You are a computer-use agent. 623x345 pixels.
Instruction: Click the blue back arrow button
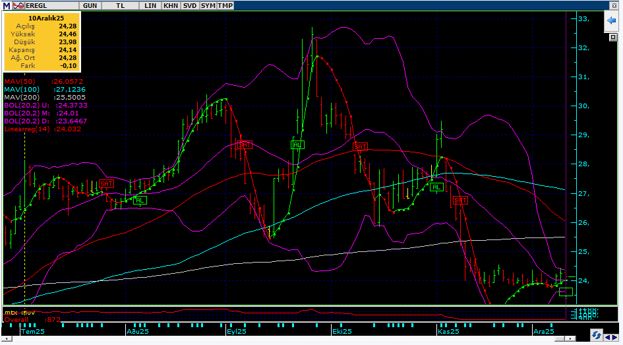click(611, 22)
